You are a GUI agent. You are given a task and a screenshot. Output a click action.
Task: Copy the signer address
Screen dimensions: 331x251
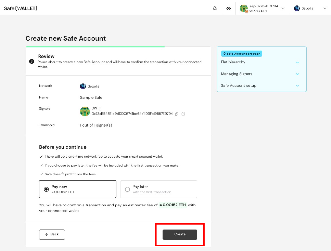tap(177, 114)
